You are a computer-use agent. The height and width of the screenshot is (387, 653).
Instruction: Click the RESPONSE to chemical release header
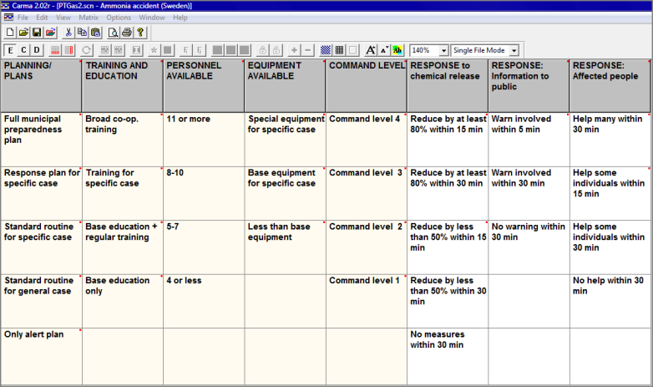tap(448, 86)
